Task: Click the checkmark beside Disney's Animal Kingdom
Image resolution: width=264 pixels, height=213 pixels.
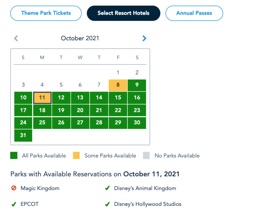Action: pyautogui.click(x=107, y=188)
